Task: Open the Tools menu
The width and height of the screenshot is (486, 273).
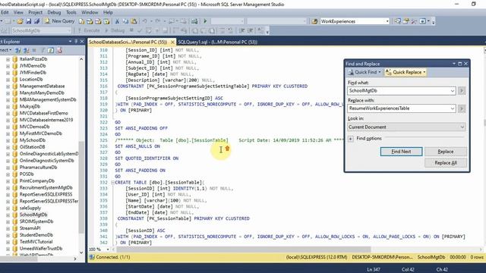Action: (x=71, y=12)
